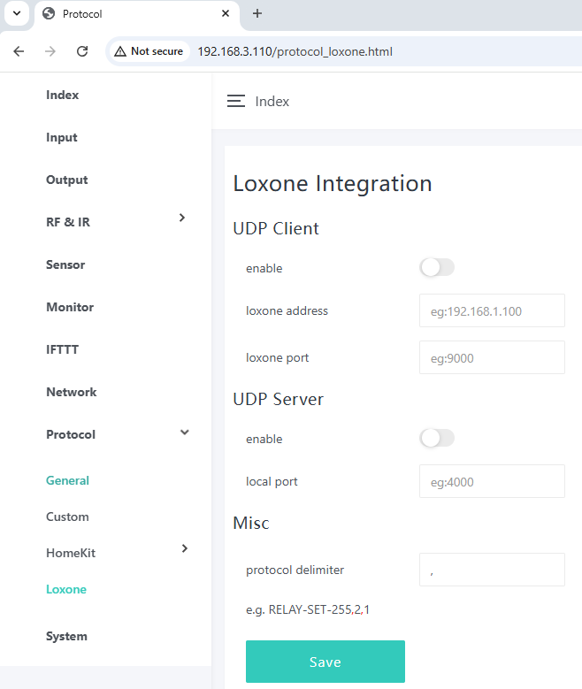Open the Sensor menu item
The width and height of the screenshot is (582, 689).
pos(65,264)
